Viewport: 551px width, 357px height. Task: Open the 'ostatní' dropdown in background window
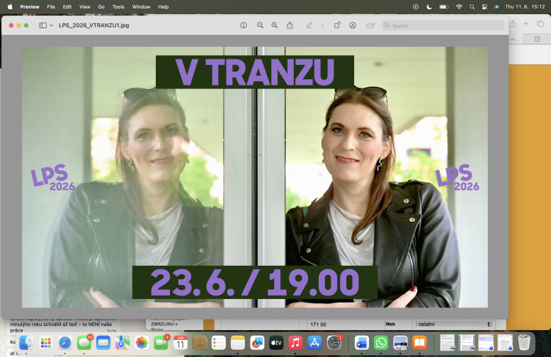[x=454, y=324]
